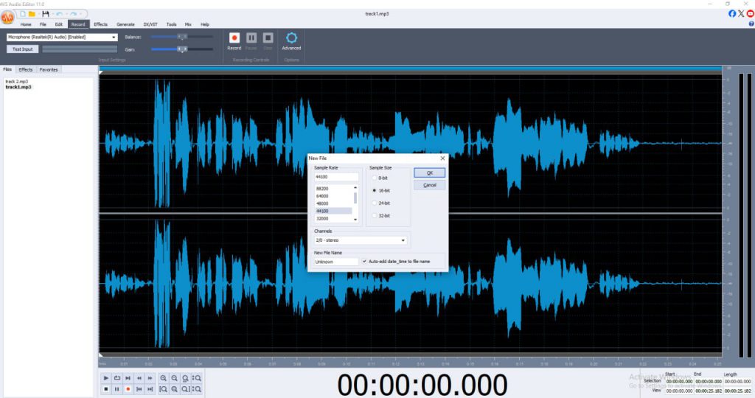Expand the Channels dropdown in New File
This screenshot has width=755, height=398.
pyautogui.click(x=403, y=240)
